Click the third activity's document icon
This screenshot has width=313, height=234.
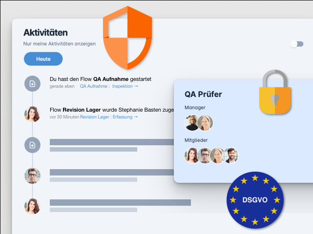click(32, 145)
